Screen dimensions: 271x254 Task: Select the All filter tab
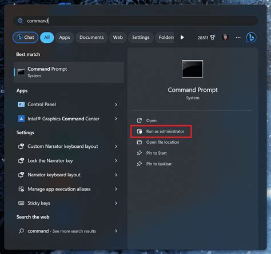(x=47, y=38)
